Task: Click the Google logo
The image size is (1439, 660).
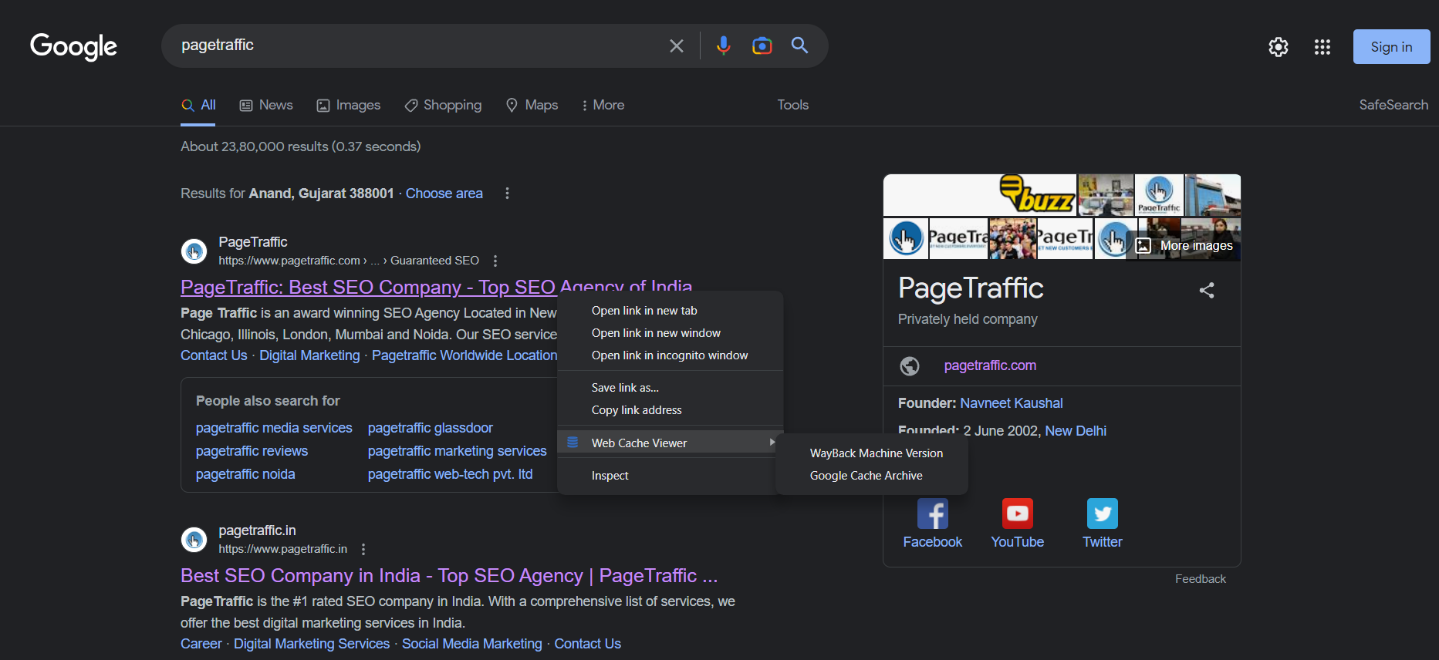Action: tap(73, 46)
